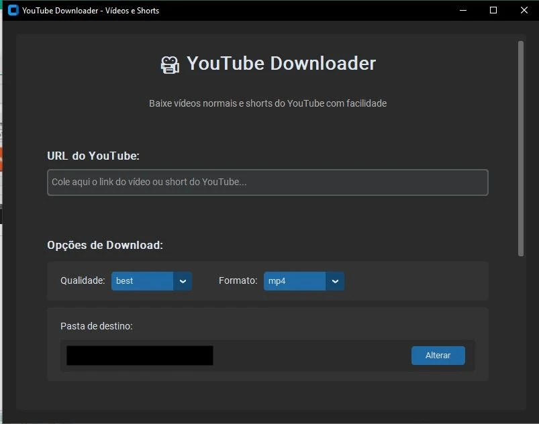Select the 'mp4' format combo box value
539x424 pixels.
click(x=294, y=281)
